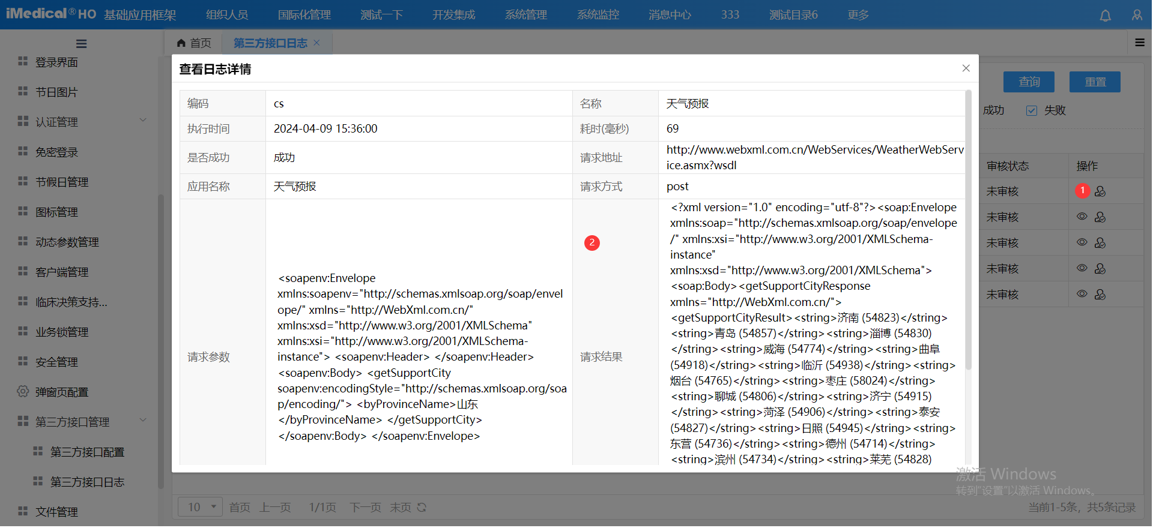Viewport: 1153px width, 531px height.
Task: Click the 重置 button
Action: [1094, 82]
